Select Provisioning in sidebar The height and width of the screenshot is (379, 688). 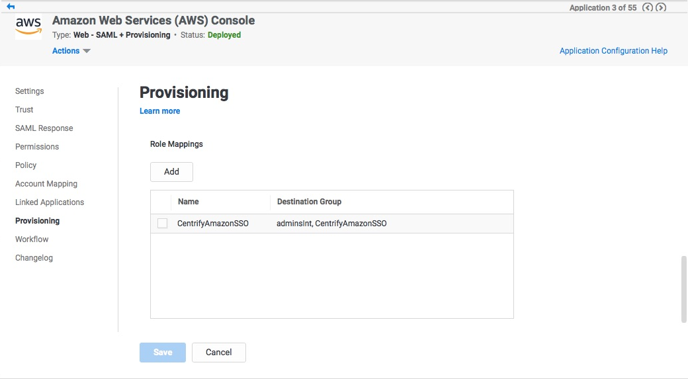37,221
